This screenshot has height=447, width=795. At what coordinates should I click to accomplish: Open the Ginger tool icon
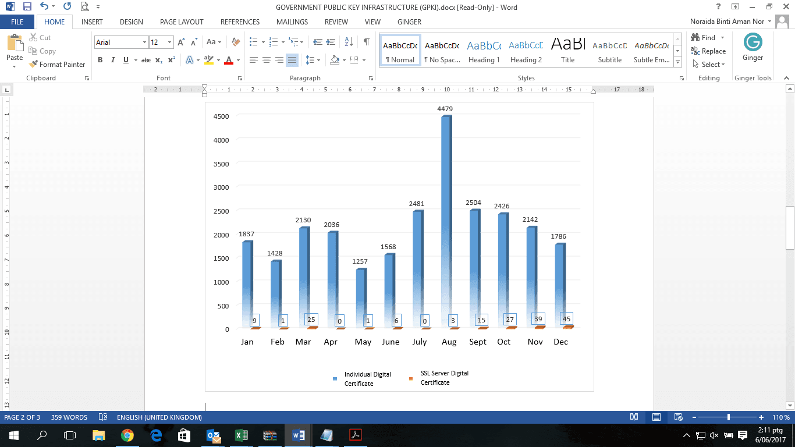(x=753, y=42)
